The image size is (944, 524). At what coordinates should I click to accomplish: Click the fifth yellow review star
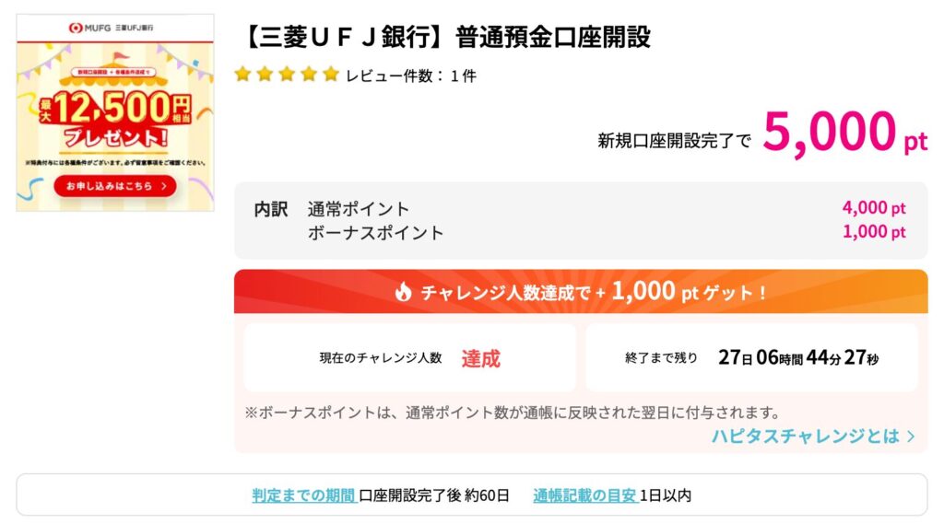[x=331, y=75]
